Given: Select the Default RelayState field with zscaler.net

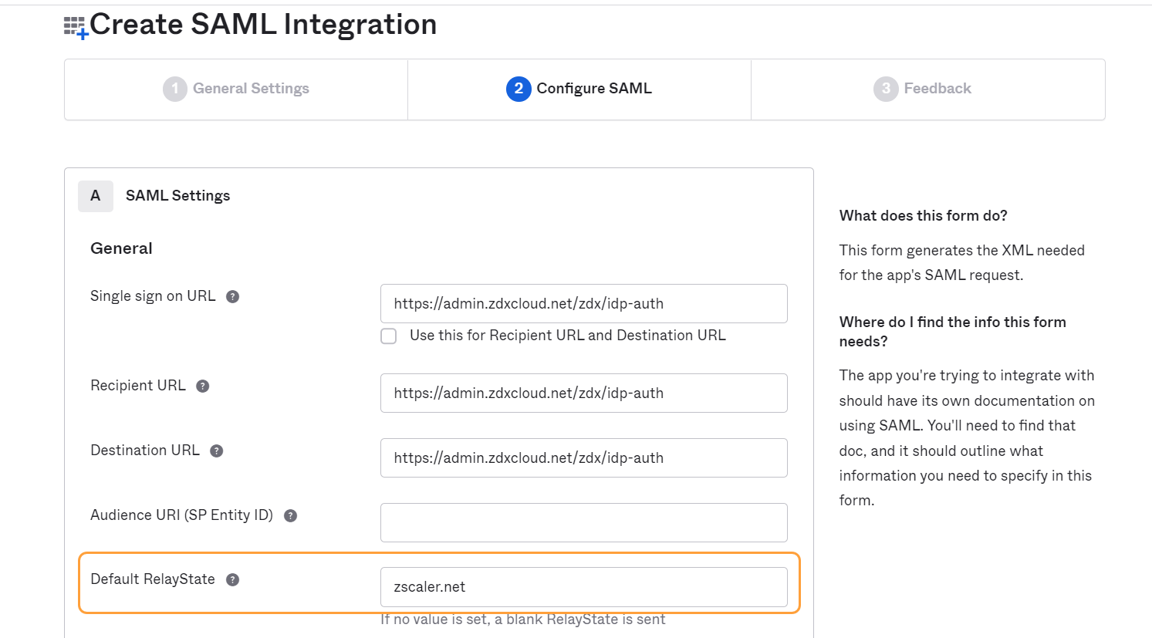Looking at the screenshot, I should pos(583,587).
